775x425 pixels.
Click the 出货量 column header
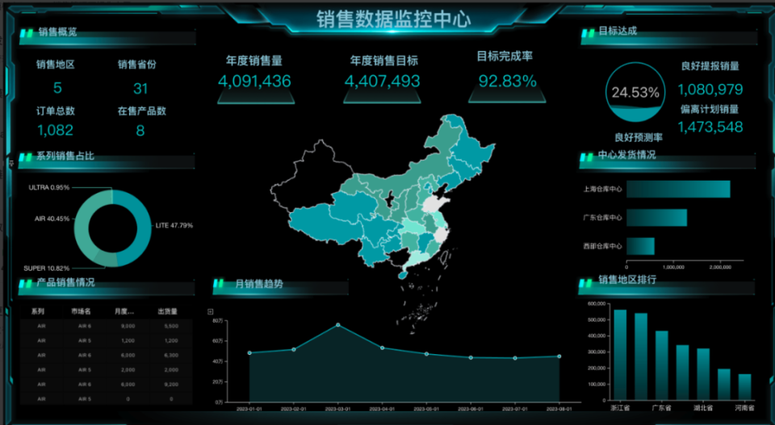[x=167, y=311]
